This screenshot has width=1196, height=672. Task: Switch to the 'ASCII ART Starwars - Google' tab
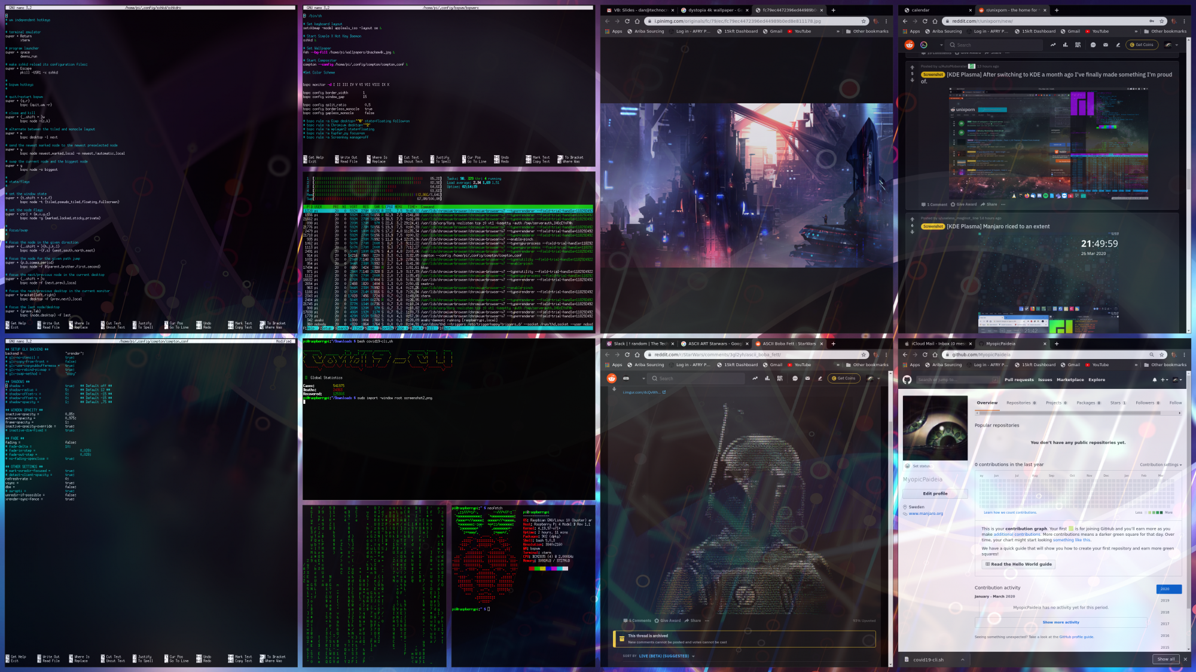point(714,343)
